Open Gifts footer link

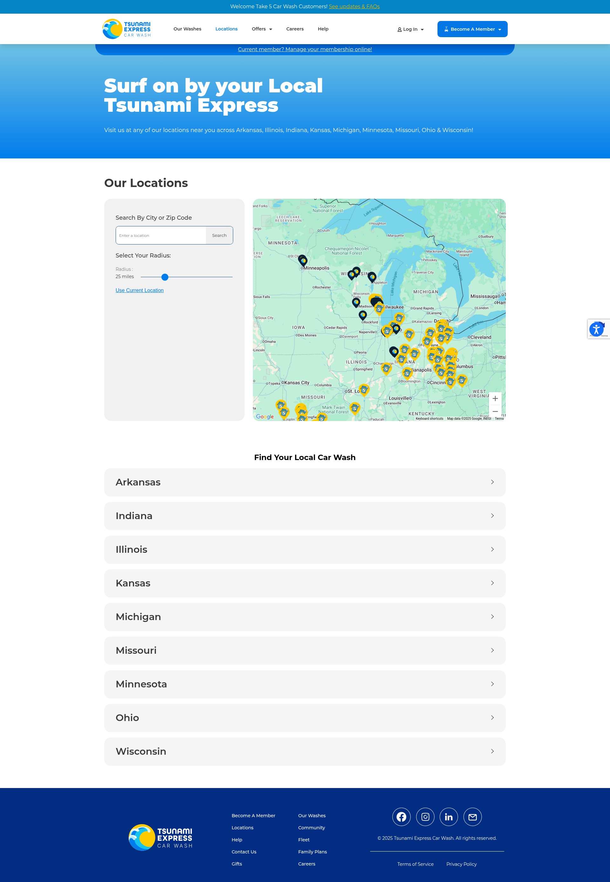(x=237, y=864)
